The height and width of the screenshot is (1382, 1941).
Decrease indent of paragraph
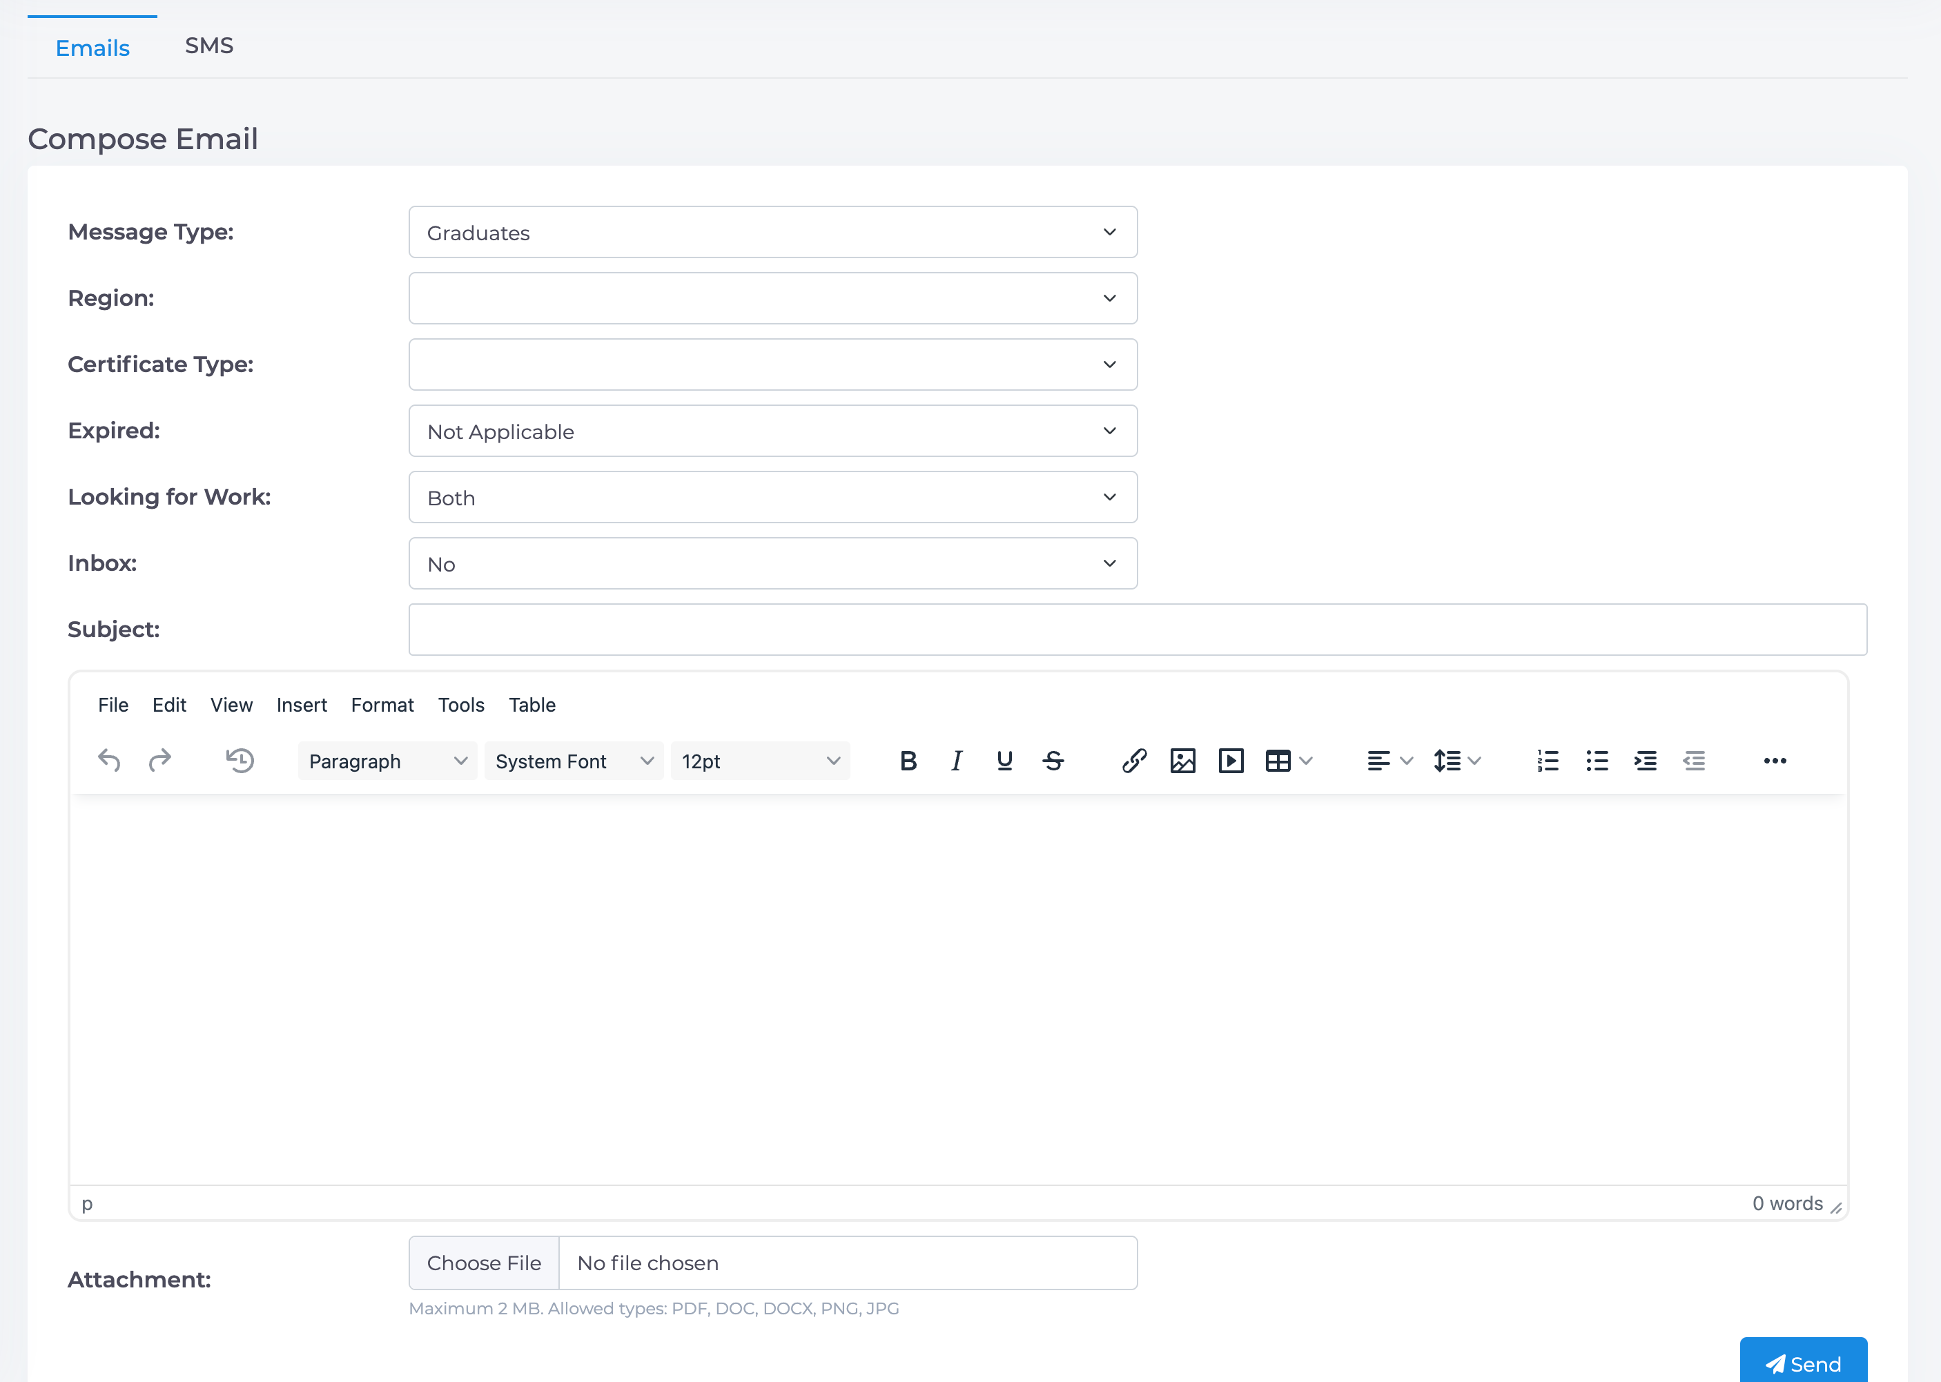(1693, 760)
